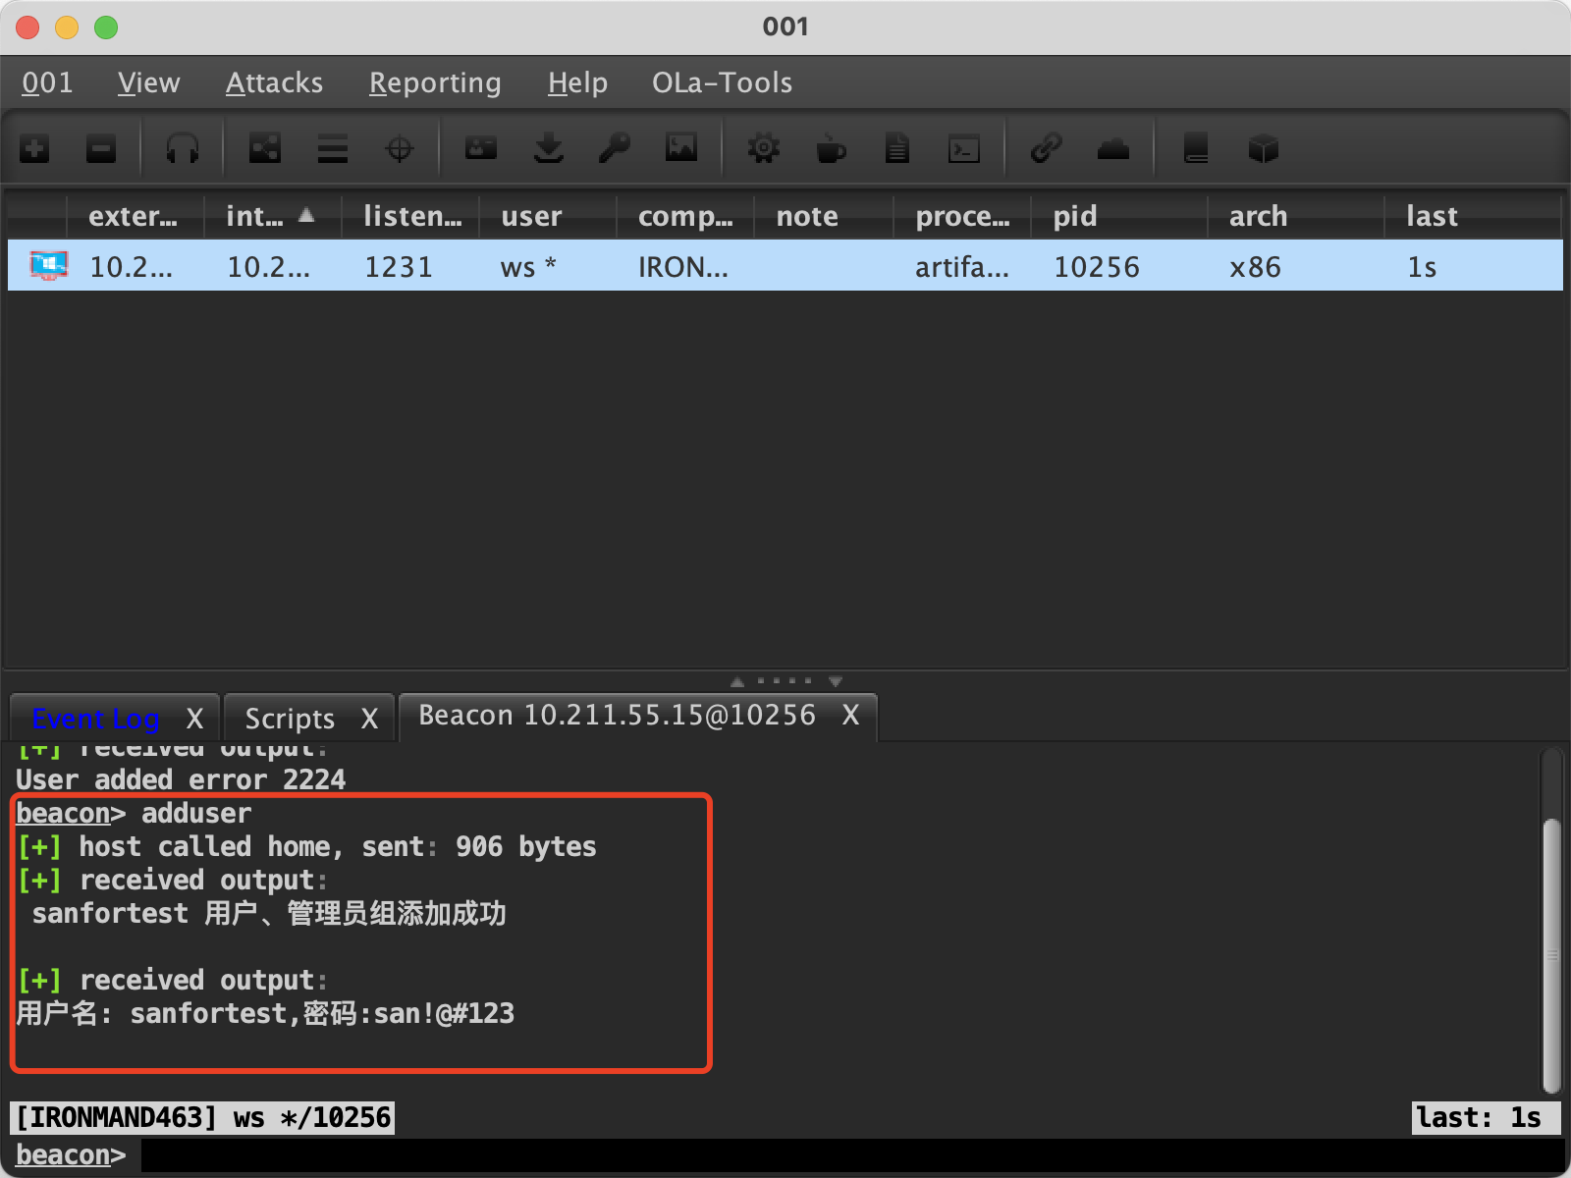The width and height of the screenshot is (1571, 1178).
Task: Click the disconnect minus icon in toolbar
Action: 101,149
